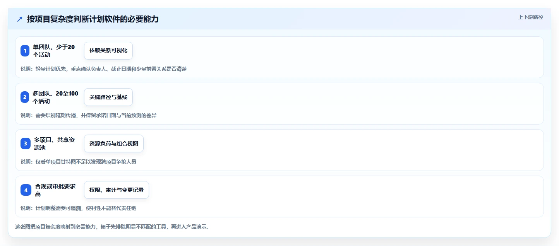Click the note starting 说明：计划调整需要可追溯
This screenshot has height=246, width=559.
coord(79,208)
